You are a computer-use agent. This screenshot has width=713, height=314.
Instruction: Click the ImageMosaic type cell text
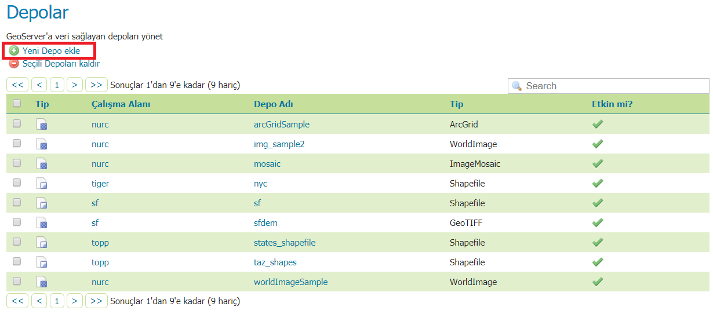[x=475, y=164]
